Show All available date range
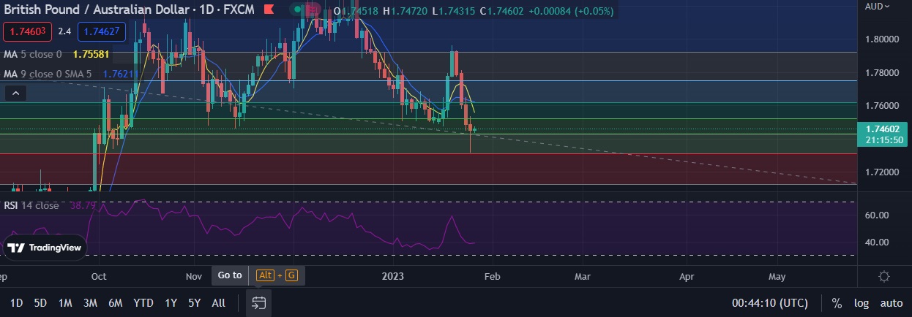 coord(218,302)
